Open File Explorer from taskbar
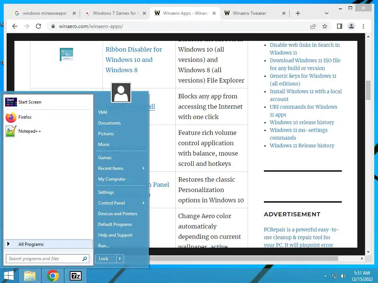Screen dimensions: 378x283 pos(30,276)
